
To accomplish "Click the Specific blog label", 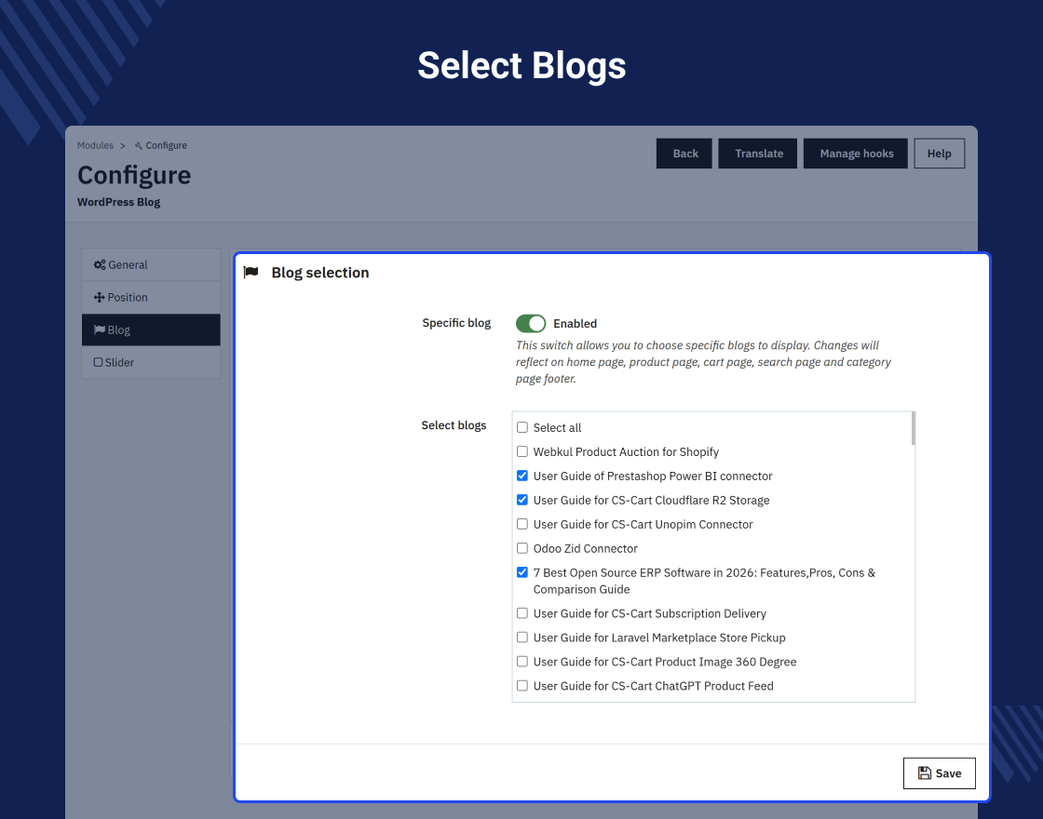I will (456, 323).
